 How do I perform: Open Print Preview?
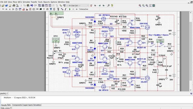pos(17,5)
